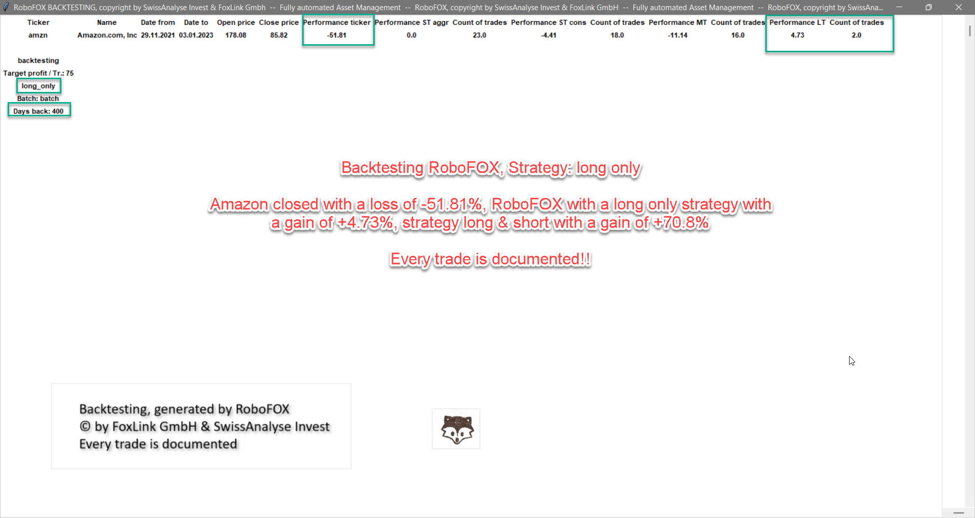
Task: Click the 'Backtesting, generated by RoboFOX' caption
Action: [x=184, y=409]
